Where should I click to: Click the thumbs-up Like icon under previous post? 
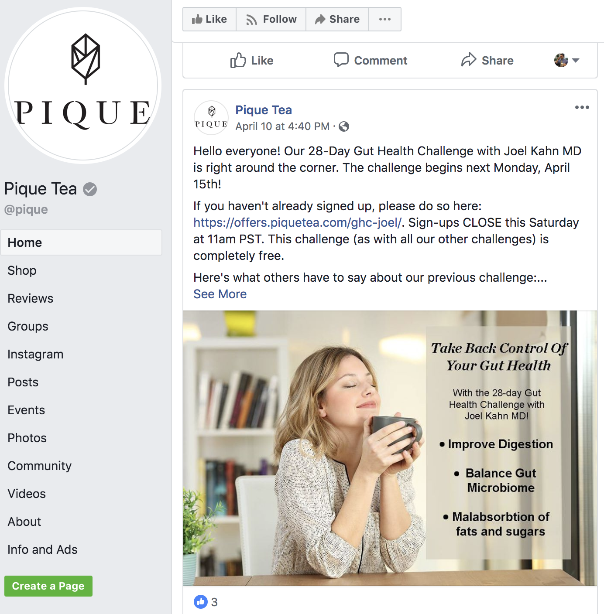(238, 60)
